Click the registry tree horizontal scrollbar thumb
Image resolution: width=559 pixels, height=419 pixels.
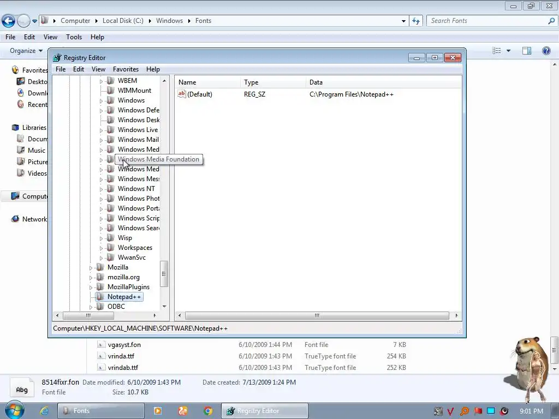click(x=88, y=316)
